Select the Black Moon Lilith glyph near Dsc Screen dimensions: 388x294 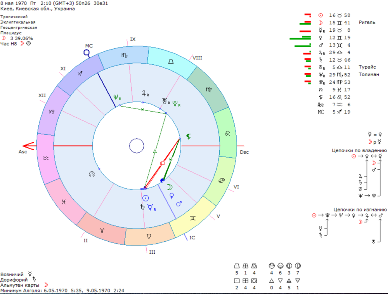tap(189, 136)
